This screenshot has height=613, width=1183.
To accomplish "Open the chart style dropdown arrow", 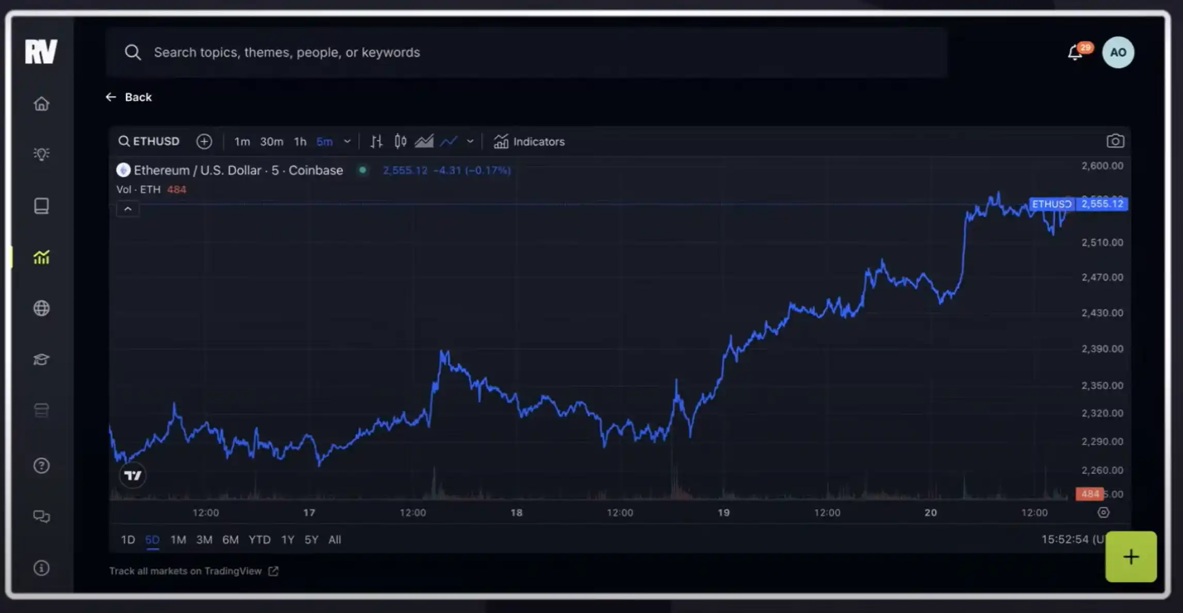I will click(x=470, y=141).
